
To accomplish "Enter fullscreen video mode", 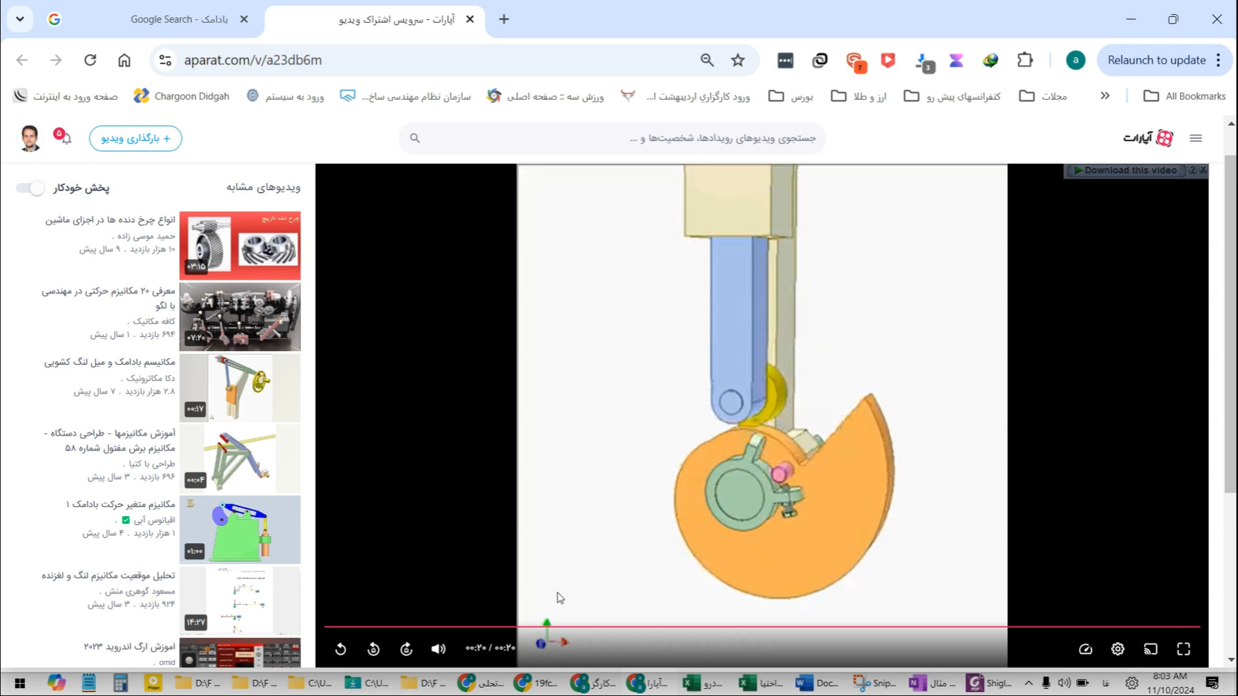I will [x=1184, y=649].
